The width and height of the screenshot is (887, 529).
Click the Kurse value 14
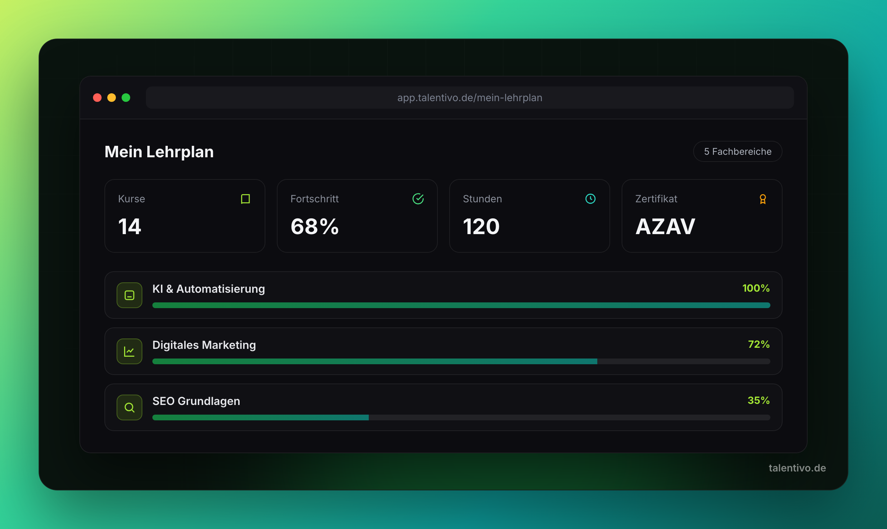129,227
